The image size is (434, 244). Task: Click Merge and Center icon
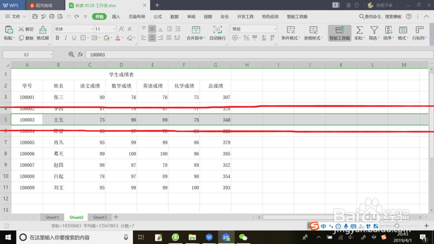[x=196, y=30]
